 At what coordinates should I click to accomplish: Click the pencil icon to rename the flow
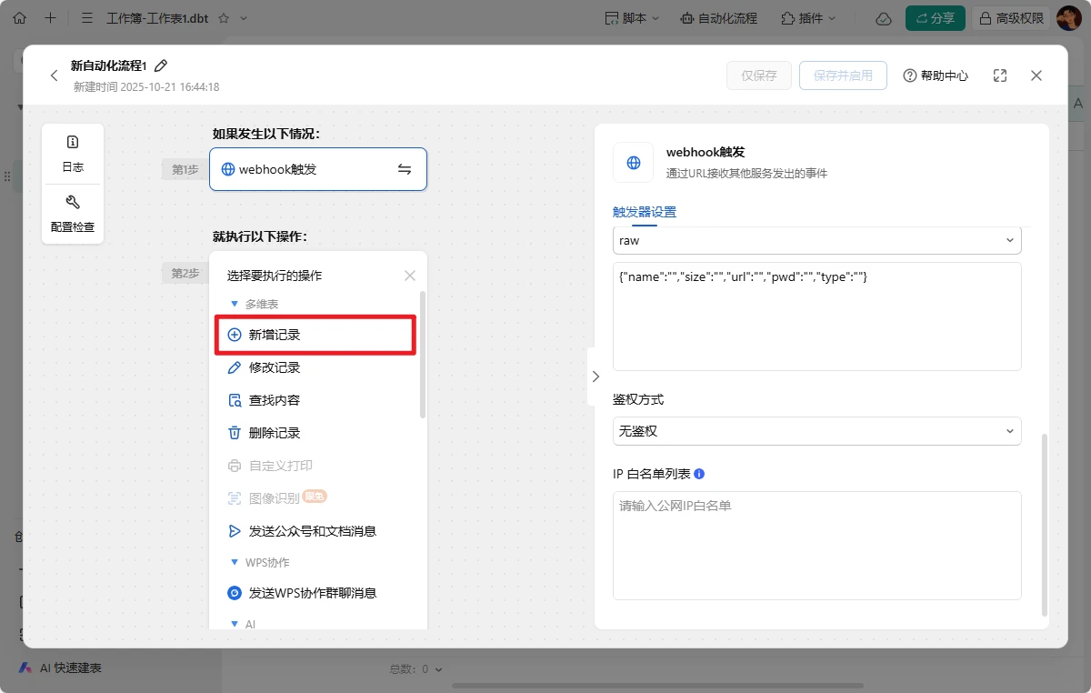161,65
